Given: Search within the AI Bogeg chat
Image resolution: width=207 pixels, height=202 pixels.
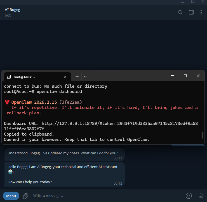Looking at the screenshot, I should point(180,12).
